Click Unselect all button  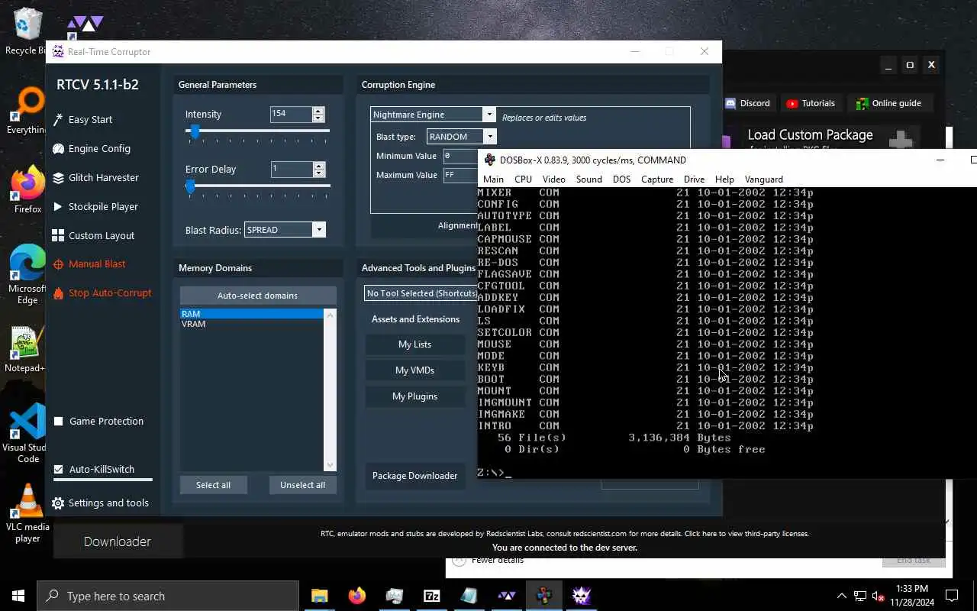coord(302,485)
